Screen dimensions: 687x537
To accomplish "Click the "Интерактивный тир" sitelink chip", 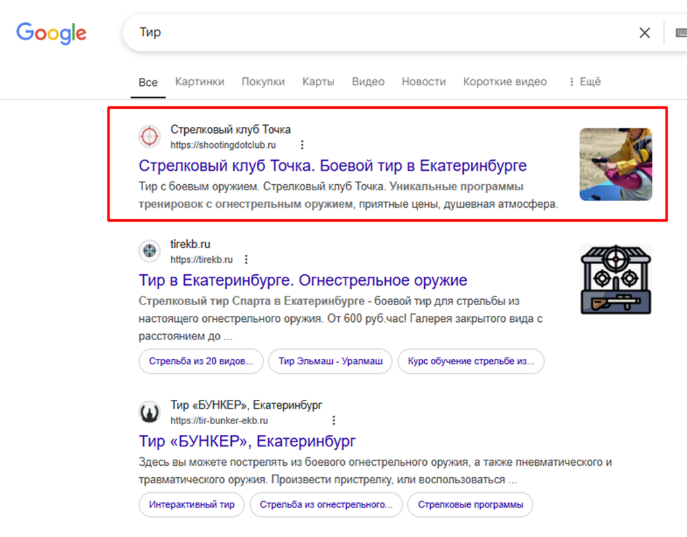I will pos(192,505).
